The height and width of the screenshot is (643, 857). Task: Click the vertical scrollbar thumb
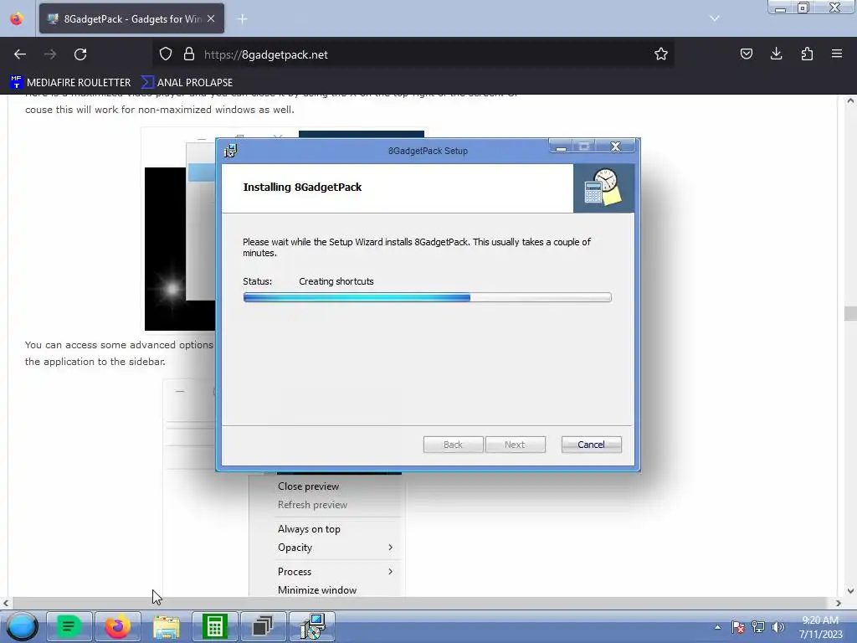pyautogui.click(x=850, y=313)
